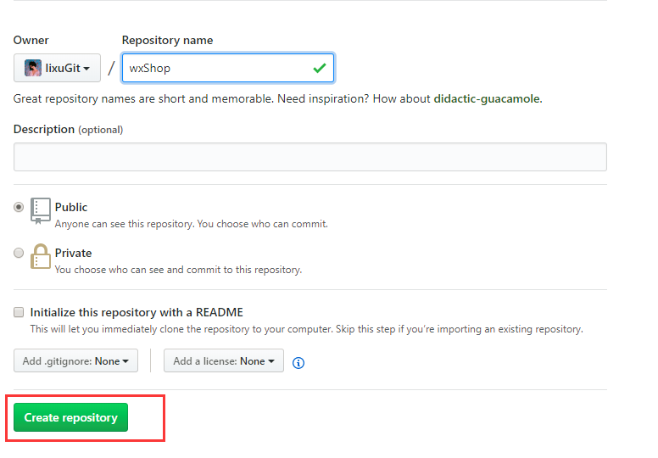
Task: Click the Public option label
Action: [x=71, y=207]
